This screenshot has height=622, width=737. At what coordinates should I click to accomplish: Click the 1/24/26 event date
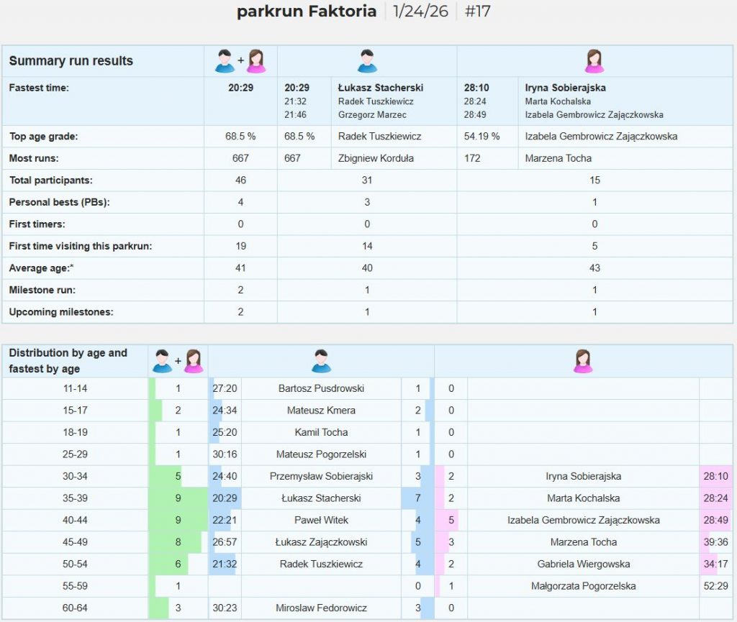(x=420, y=11)
